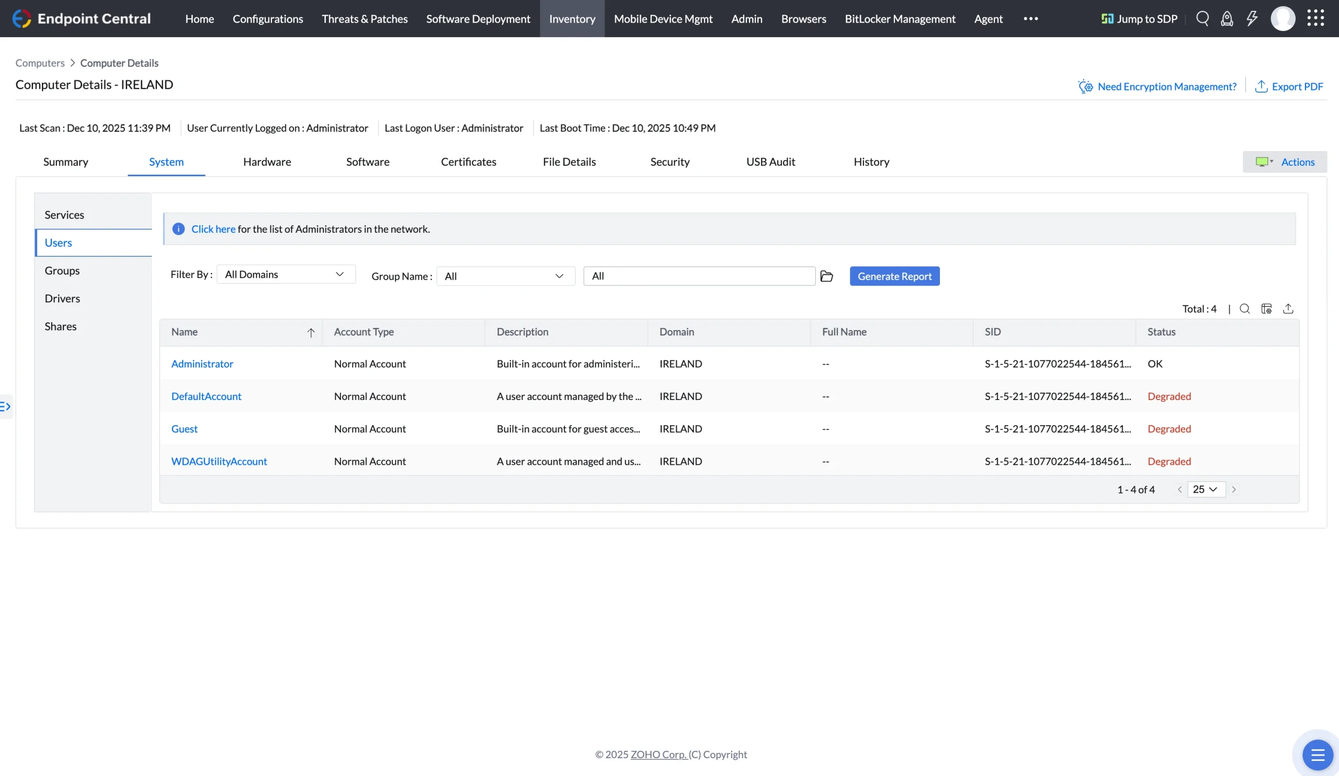Screen dimensions: 1339x776
Task: Switch to the Software tab
Action: pyautogui.click(x=368, y=162)
